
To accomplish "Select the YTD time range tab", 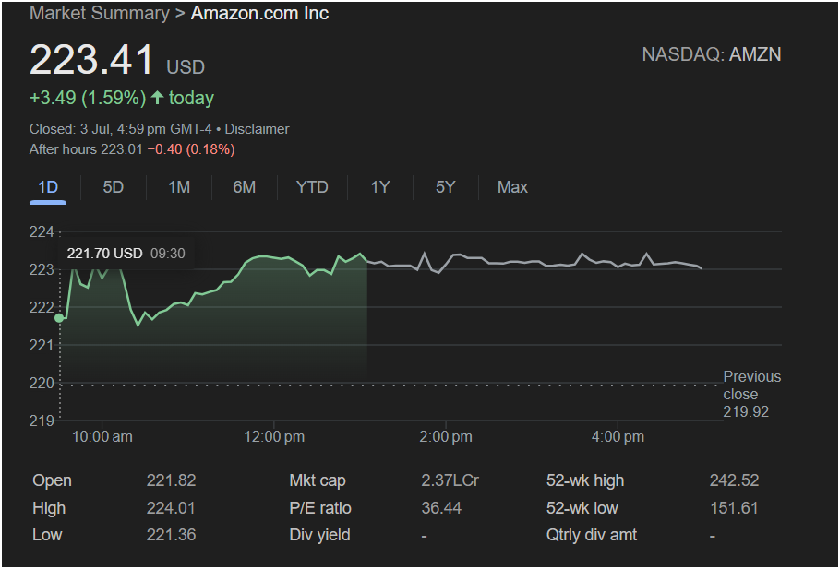I will coord(312,187).
